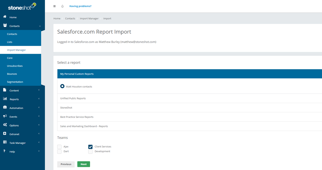Uncheck the Client Services checkbox

point(90,147)
